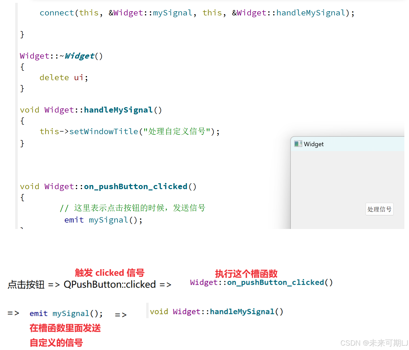
Task: Click the void Widget::on_pushButton_clicked() definition in editor
Action: coord(108,187)
